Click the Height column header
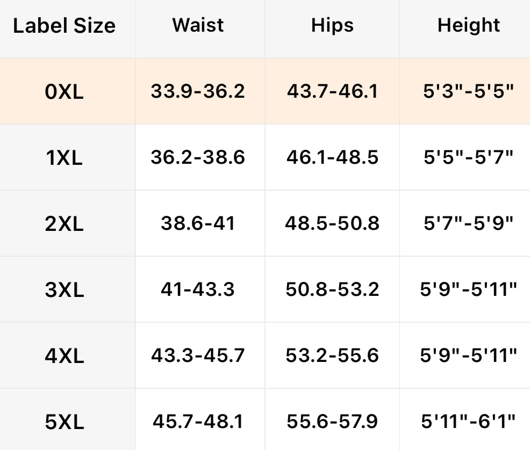This screenshot has width=530, height=450. click(x=469, y=25)
